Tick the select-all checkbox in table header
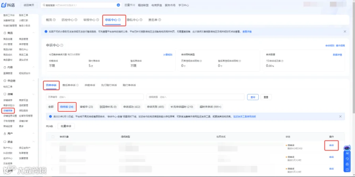 point(53,137)
